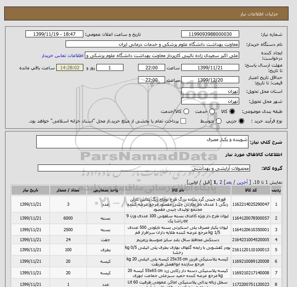Select the کالا radio button

click(232, 111)
